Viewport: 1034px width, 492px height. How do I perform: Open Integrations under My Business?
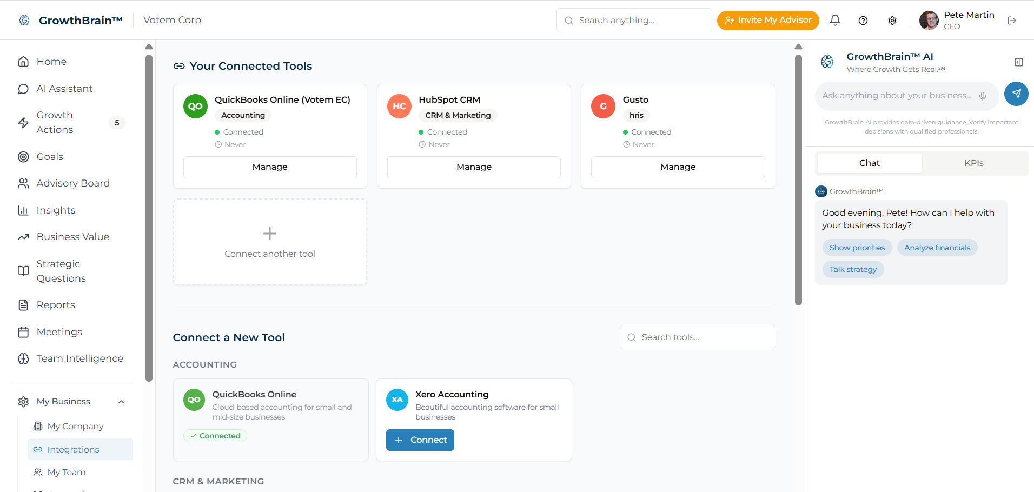pos(73,449)
